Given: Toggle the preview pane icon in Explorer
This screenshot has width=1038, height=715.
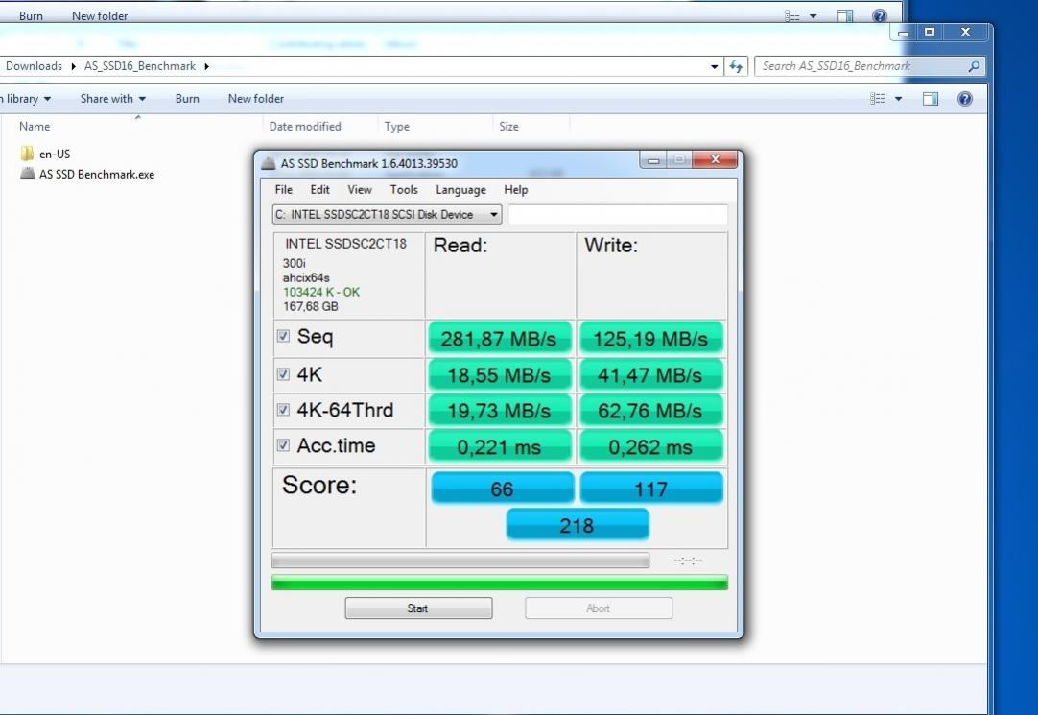Looking at the screenshot, I should pos(931,99).
